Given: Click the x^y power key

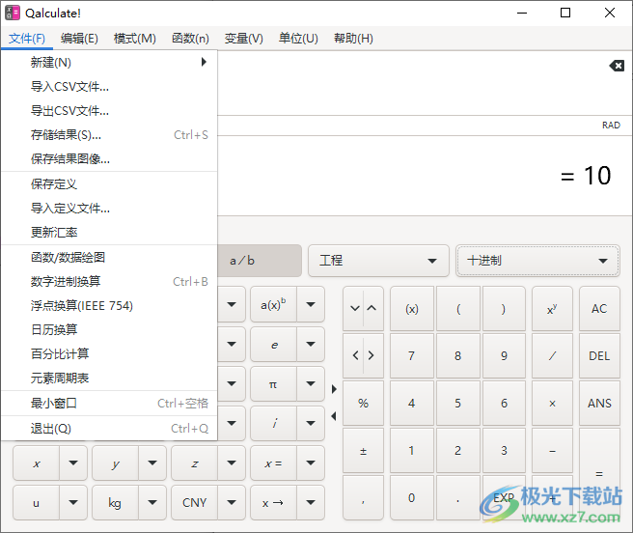Looking at the screenshot, I should point(552,309).
